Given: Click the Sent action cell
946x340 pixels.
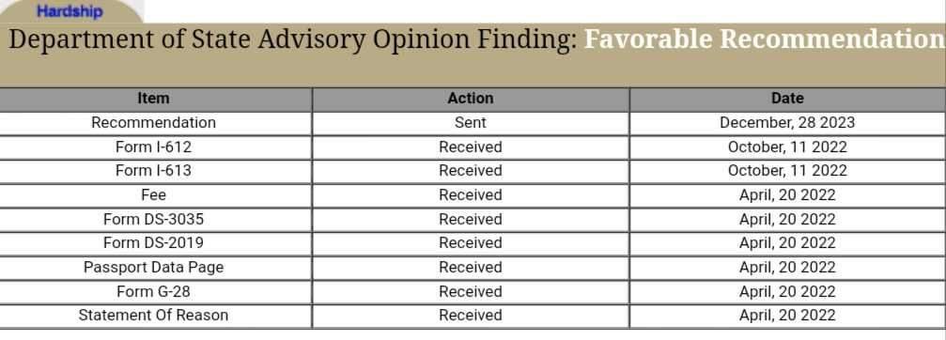Looking at the screenshot, I should click(x=471, y=123).
